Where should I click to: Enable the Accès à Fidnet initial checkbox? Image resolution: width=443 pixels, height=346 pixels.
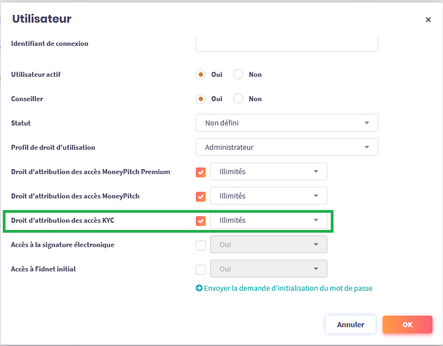click(x=201, y=269)
